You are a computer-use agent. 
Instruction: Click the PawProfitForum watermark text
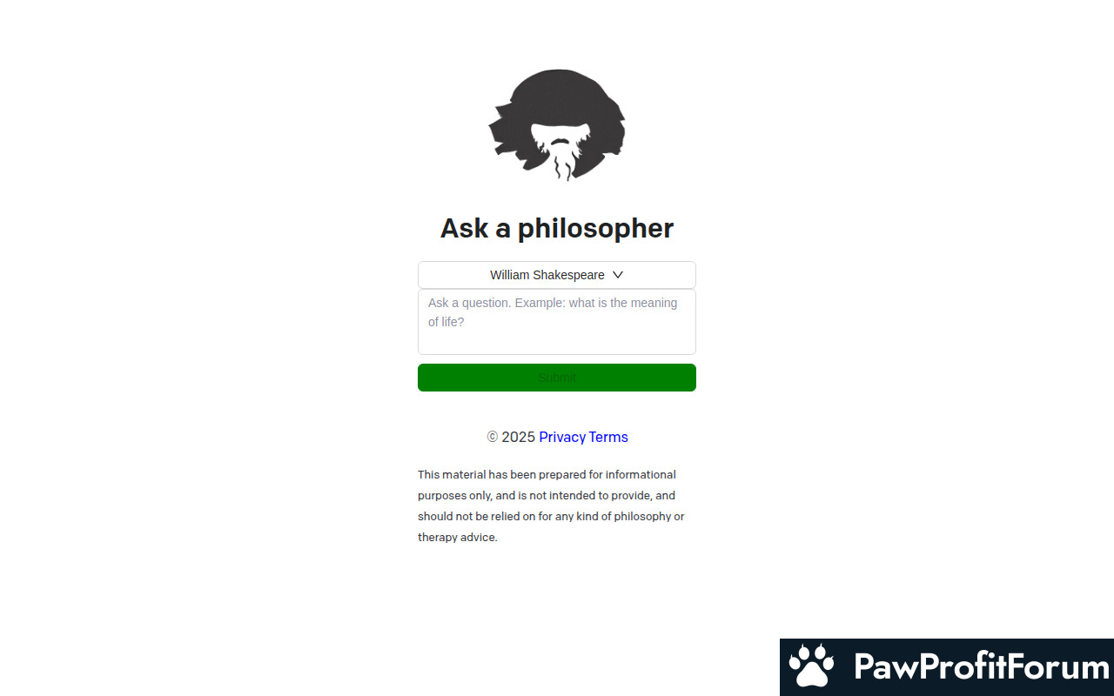tap(982, 667)
